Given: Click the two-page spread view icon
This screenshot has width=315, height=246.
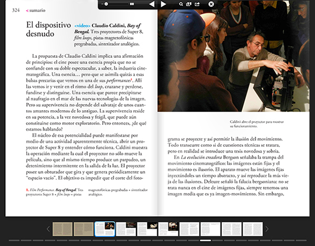Looking at the screenshot, I should pos(132,4).
